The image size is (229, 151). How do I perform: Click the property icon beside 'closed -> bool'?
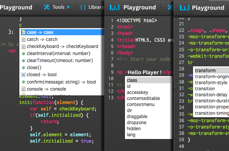(x=23, y=75)
